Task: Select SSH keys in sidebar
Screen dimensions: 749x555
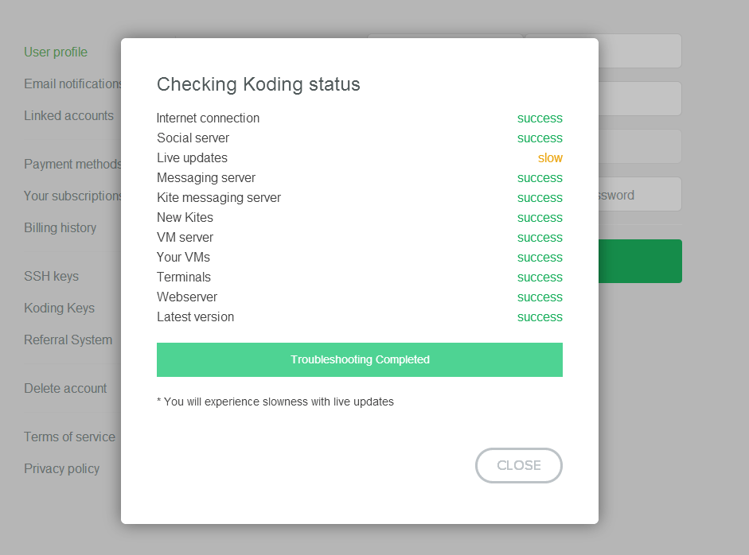Action: point(51,277)
